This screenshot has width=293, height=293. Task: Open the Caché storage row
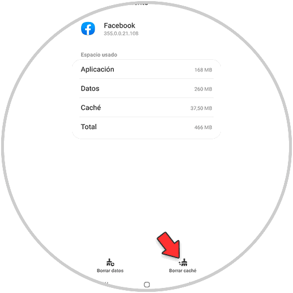click(146, 108)
